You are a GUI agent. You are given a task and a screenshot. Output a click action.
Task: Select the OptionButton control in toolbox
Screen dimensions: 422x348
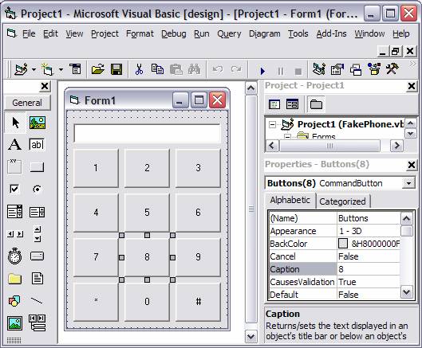tap(37, 190)
